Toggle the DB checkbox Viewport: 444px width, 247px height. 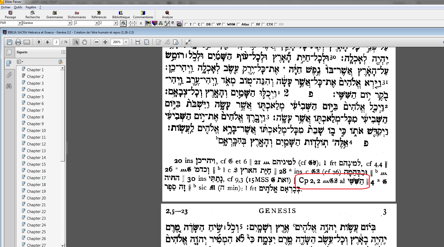click(203, 24)
